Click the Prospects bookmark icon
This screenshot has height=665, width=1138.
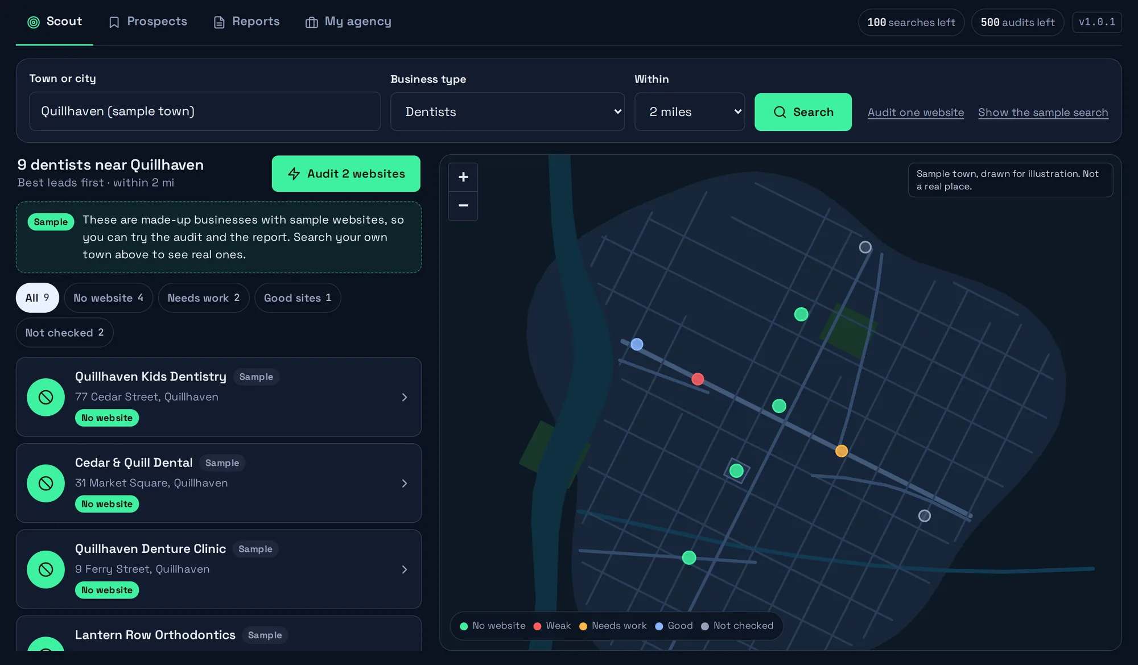114,22
